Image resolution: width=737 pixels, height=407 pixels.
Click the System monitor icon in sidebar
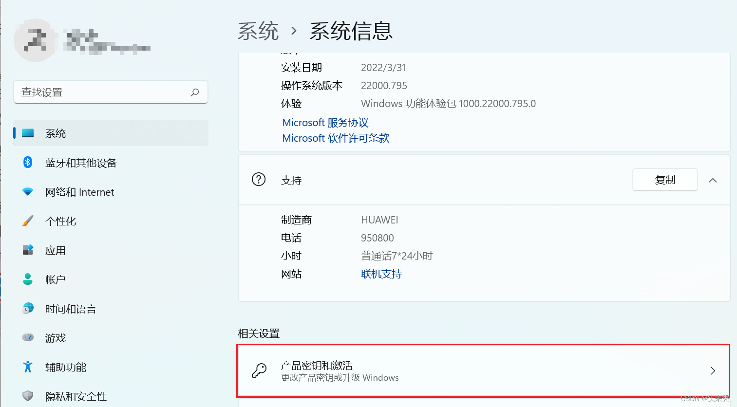(x=28, y=133)
